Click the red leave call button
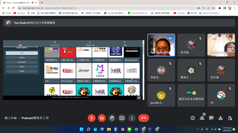The height and width of the screenshot is (133, 238). click(143, 118)
